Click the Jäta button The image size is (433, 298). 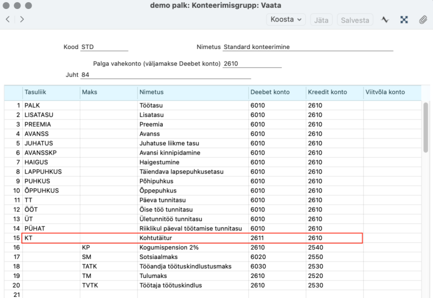[321, 20]
